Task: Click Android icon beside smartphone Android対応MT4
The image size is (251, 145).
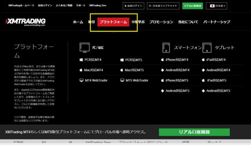Action: pos(162,70)
